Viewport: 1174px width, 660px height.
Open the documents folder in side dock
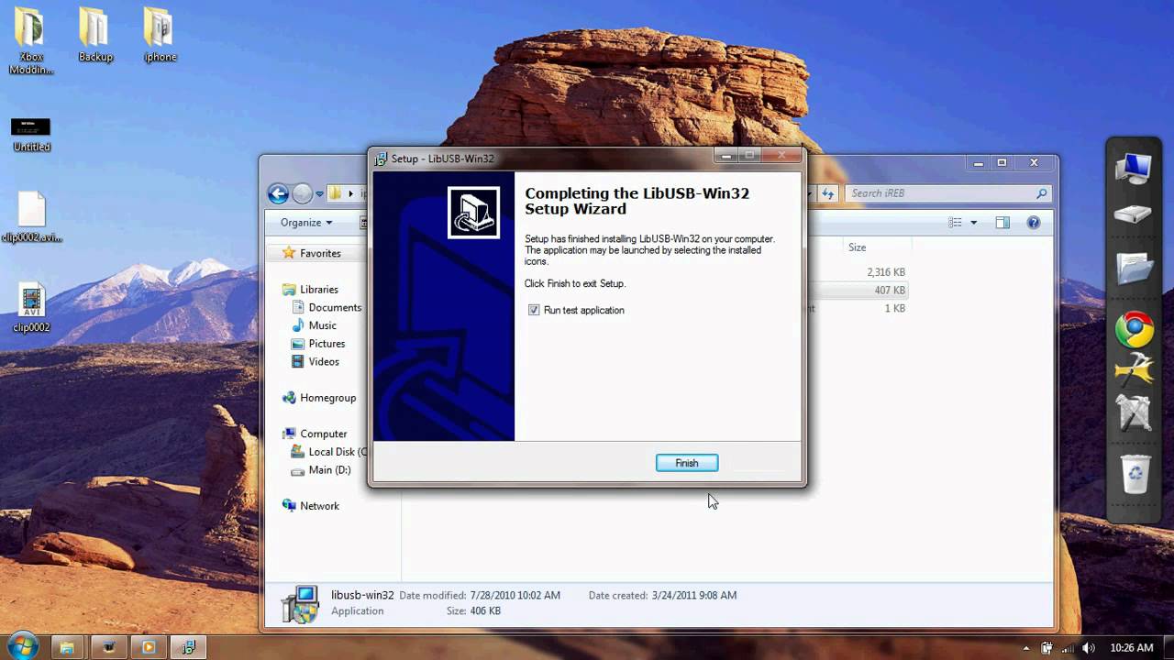coord(1135,269)
